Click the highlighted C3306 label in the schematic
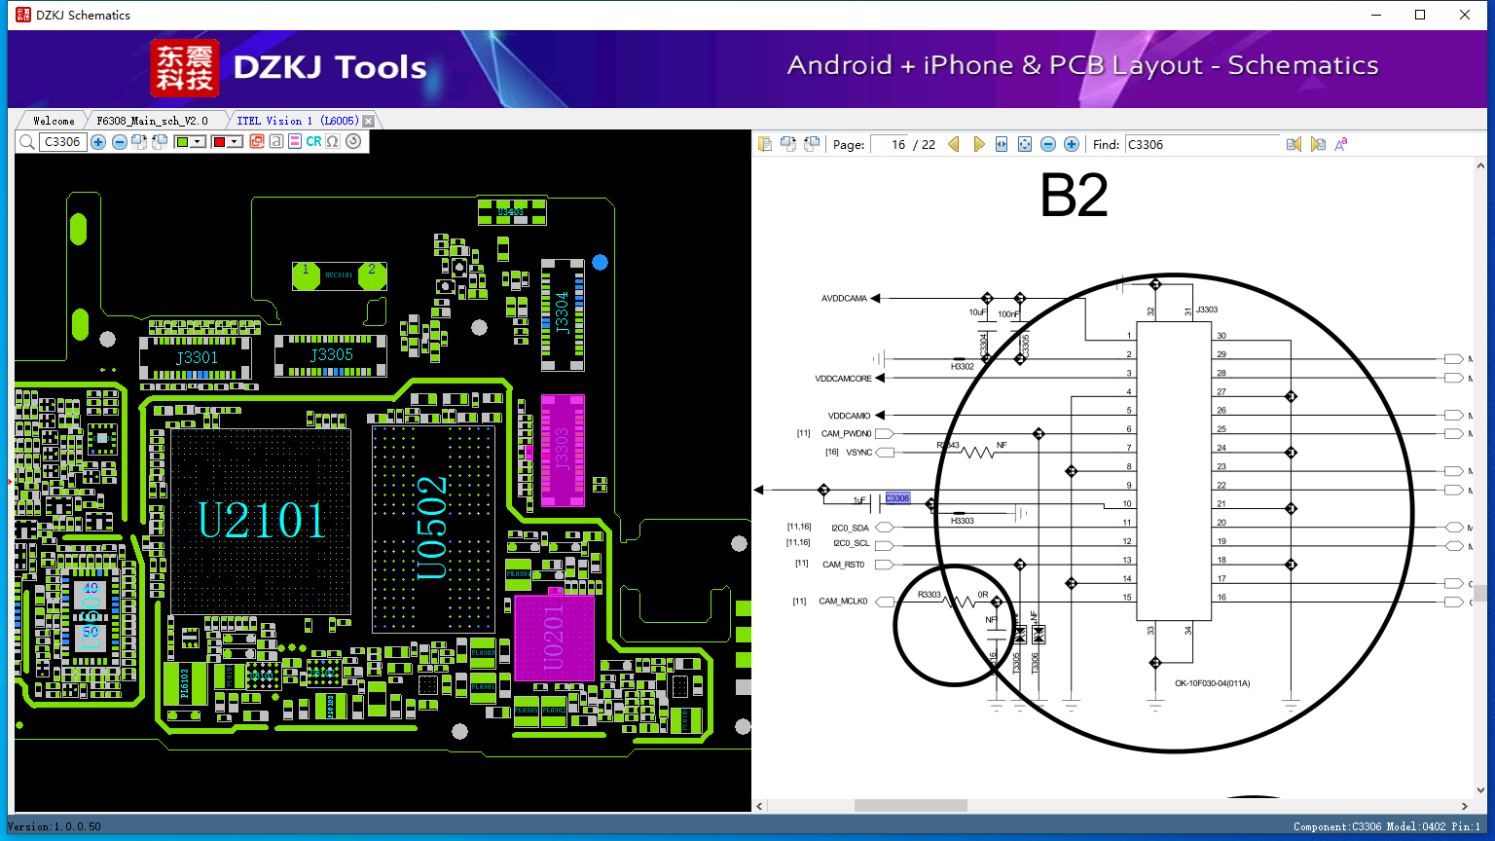Screen dimensions: 1495x841 pyautogui.click(x=897, y=498)
